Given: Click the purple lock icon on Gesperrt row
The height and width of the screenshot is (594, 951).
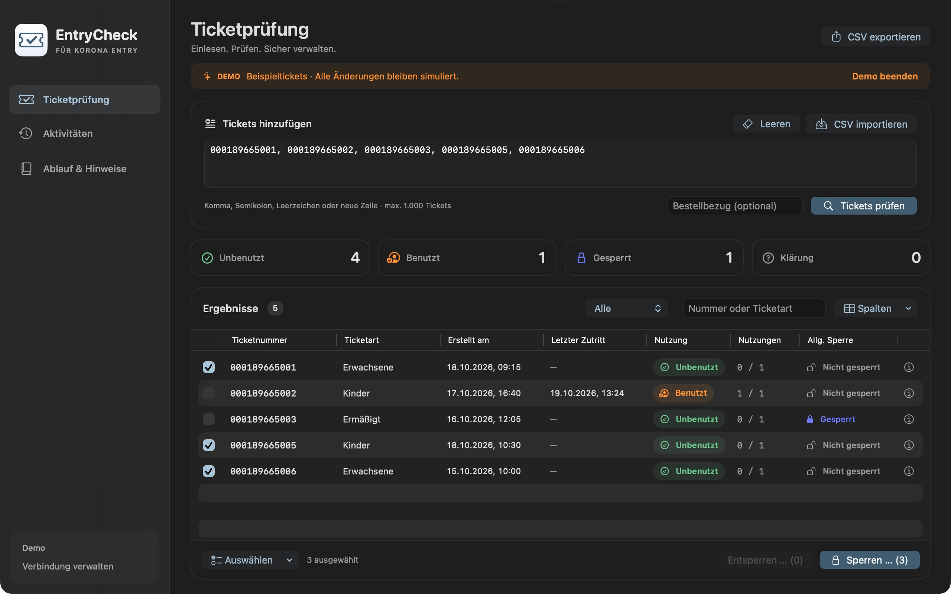Looking at the screenshot, I should [810, 419].
